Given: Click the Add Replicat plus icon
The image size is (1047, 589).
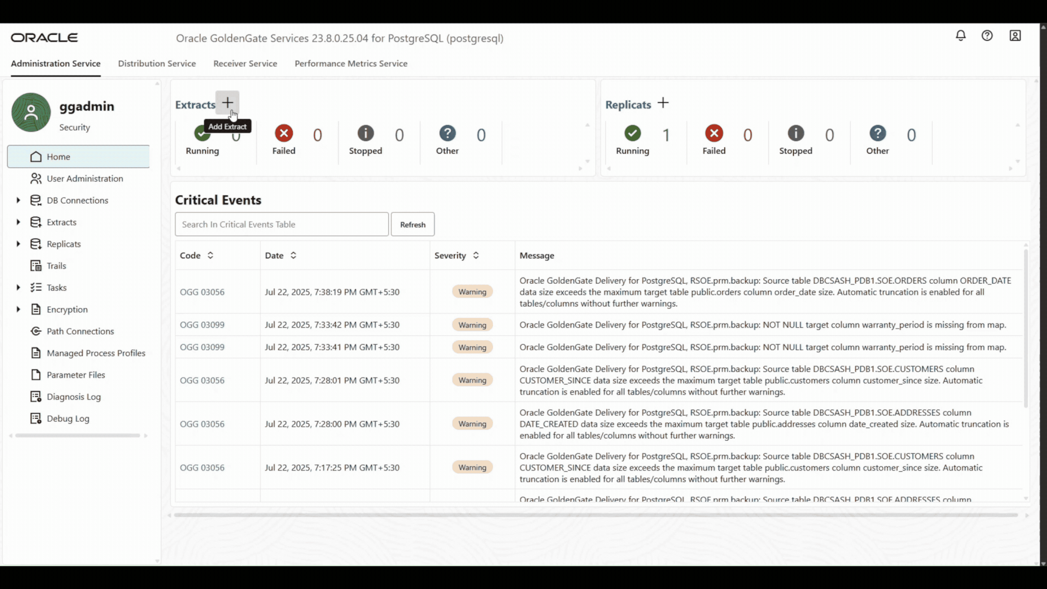Looking at the screenshot, I should (x=663, y=103).
